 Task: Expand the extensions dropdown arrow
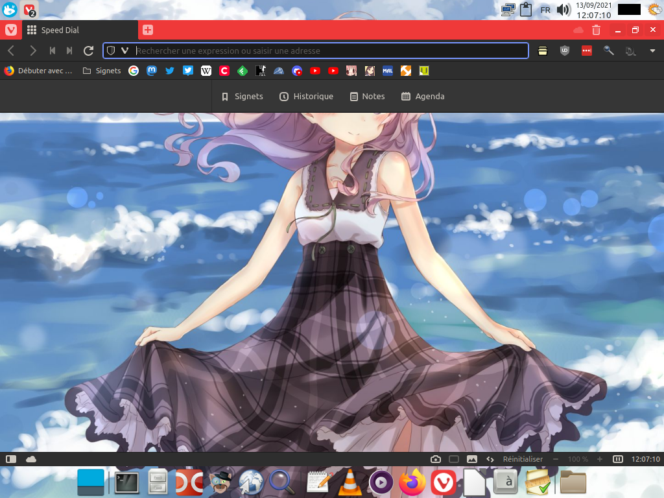(652, 51)
